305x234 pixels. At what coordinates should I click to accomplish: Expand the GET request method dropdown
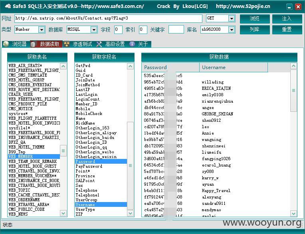coord(232,18)
